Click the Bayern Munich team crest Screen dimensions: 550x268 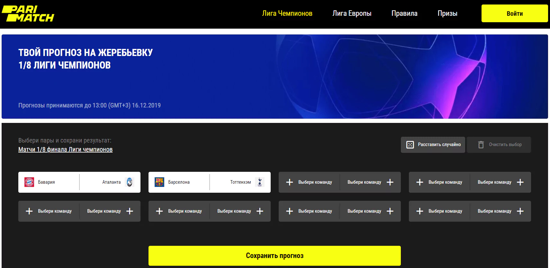(x=29, y=182)
